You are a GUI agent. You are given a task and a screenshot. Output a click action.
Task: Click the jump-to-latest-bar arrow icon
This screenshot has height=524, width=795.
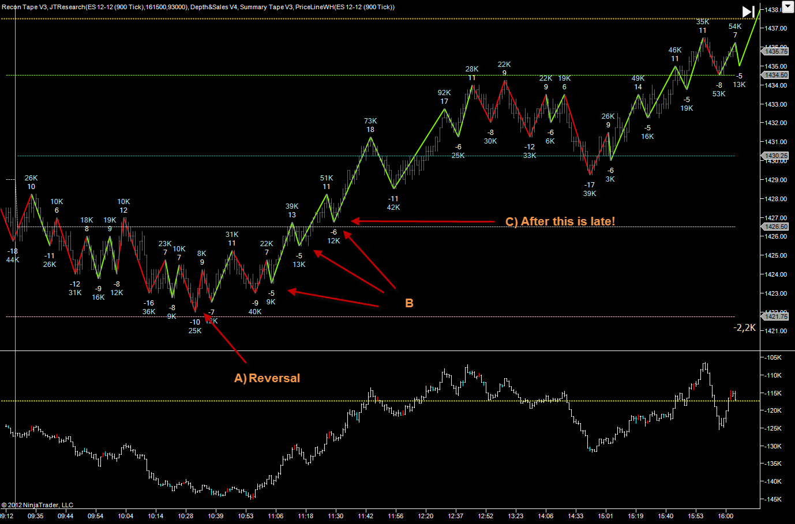tap(748, 12)
